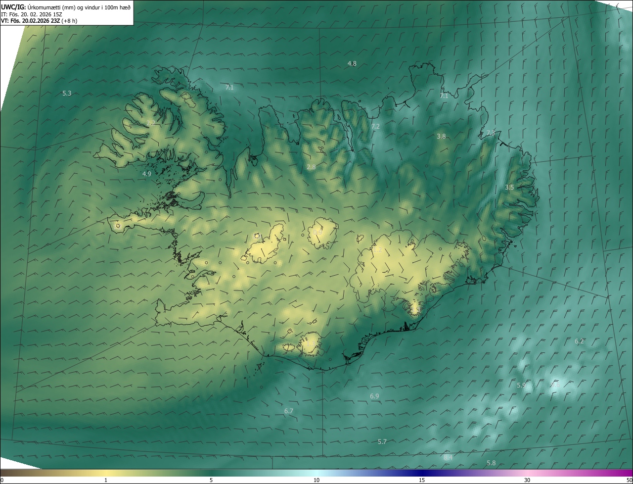Click the 6.7 value label
This screenshot has width=633, height=484.
click(289, 411)
